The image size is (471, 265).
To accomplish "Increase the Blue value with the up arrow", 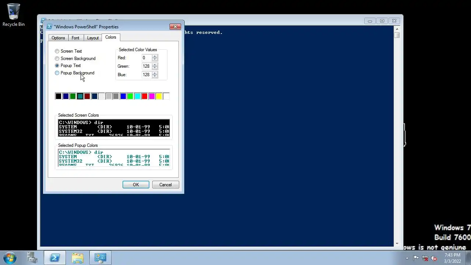I will click(x=155, y=73).
